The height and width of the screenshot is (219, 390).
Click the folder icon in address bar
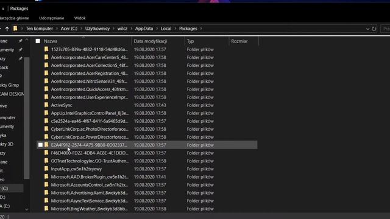(15, 29)
